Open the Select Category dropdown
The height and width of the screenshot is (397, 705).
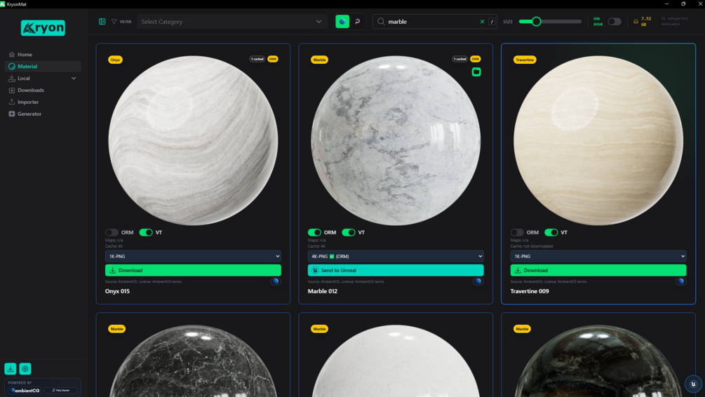click(x=232, y=22)
